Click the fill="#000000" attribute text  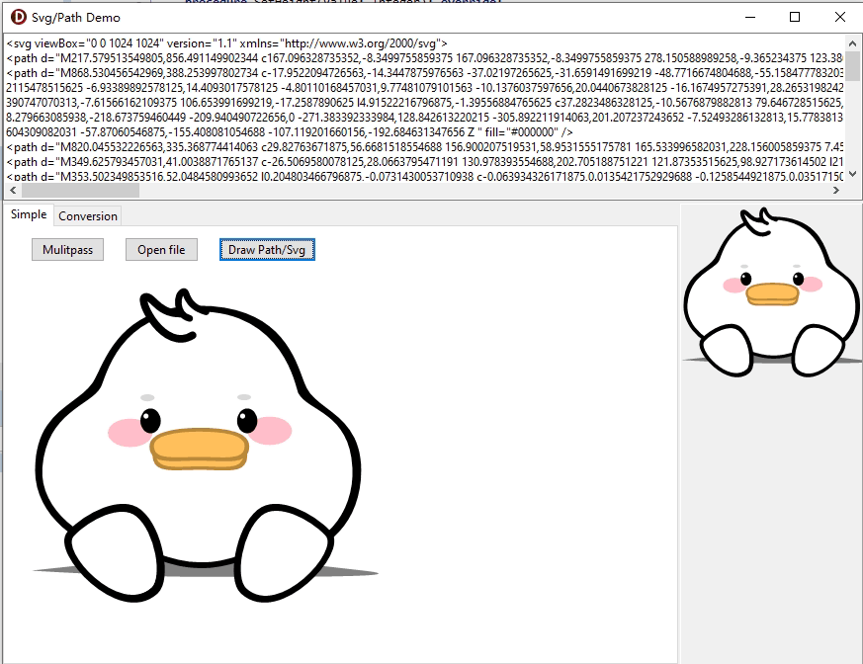pos(522,132)
